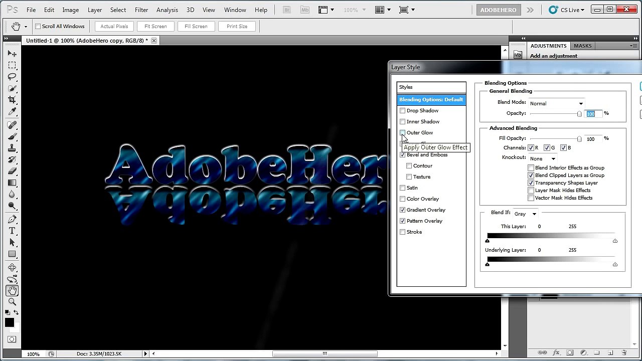Select the ADJUSTMENTS tab

point(549,46)
